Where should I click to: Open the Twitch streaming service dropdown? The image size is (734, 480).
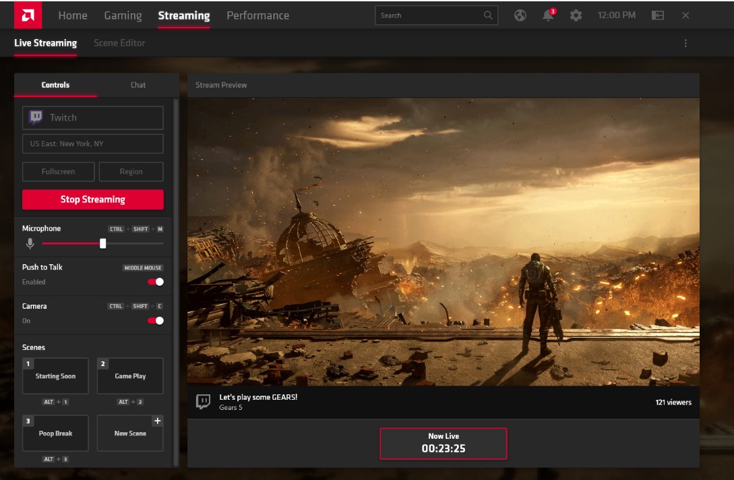[93, 117]
